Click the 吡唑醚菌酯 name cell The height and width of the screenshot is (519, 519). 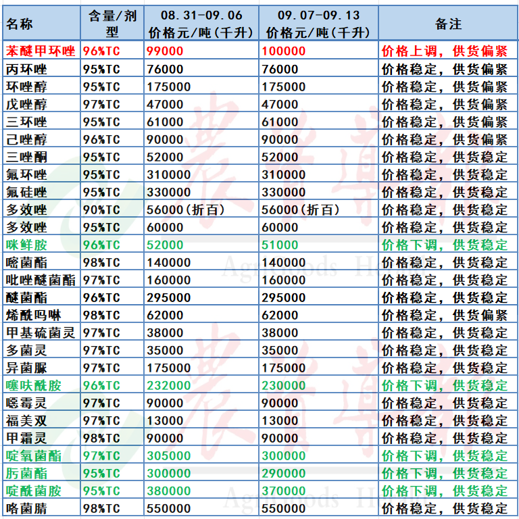41,280
